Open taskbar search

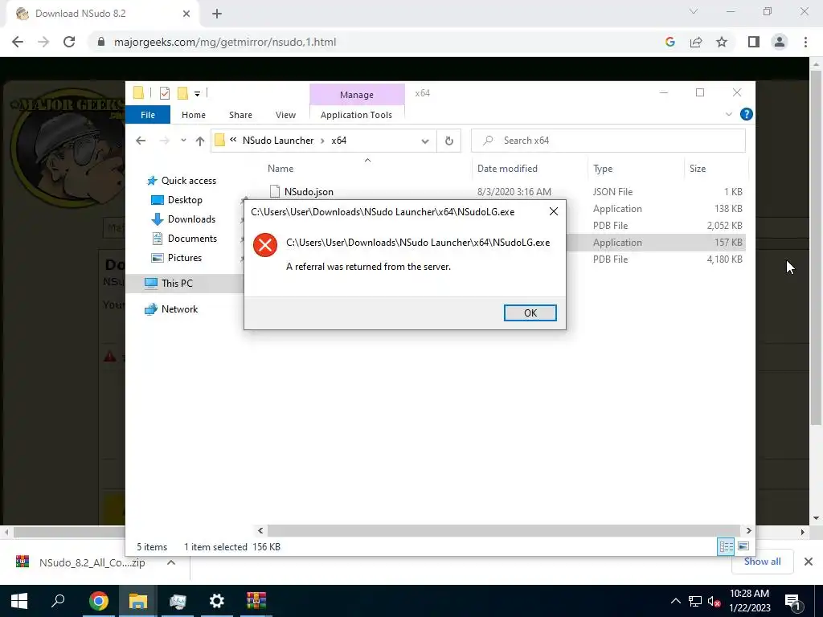[58, 601]
